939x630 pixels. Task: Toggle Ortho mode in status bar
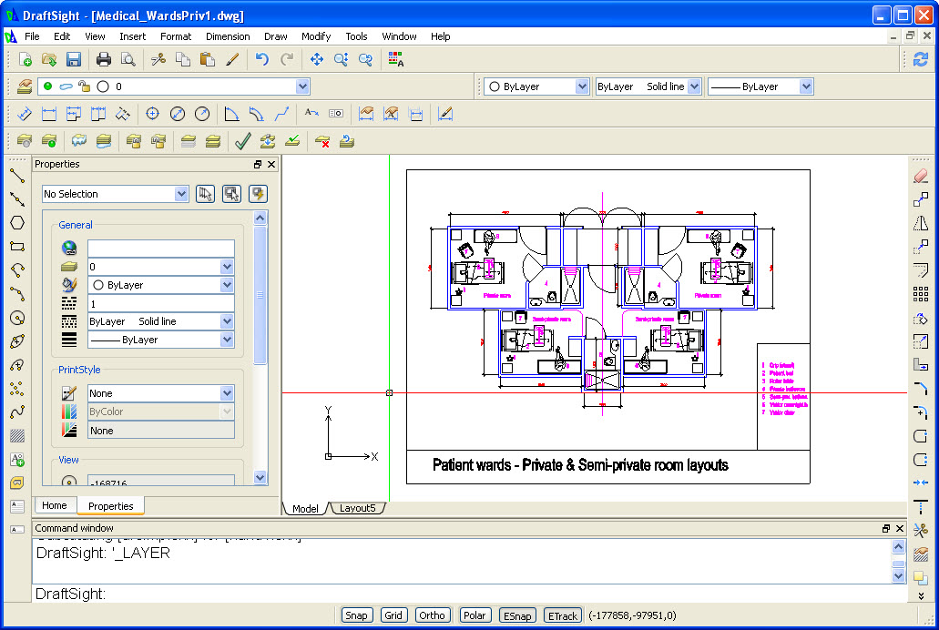click(x=432, y=615)
